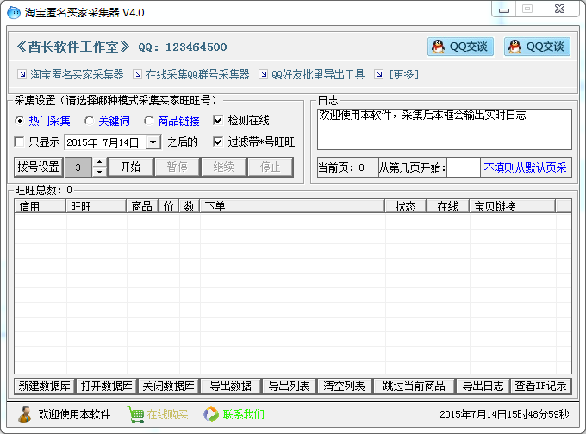Click arrow icon beside 淘宝匿名买家采集器 link

point(22,74)
